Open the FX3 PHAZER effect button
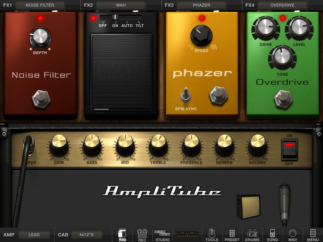This screenshot has height=242, width=323. (202, 5)
